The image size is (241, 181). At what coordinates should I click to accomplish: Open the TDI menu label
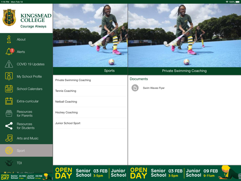(x=19, y=163)
